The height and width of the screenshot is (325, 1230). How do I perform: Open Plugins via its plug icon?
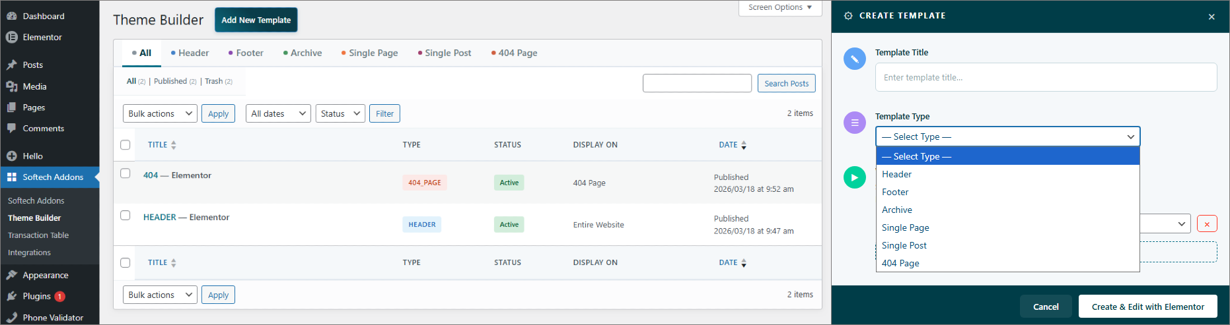11,297
